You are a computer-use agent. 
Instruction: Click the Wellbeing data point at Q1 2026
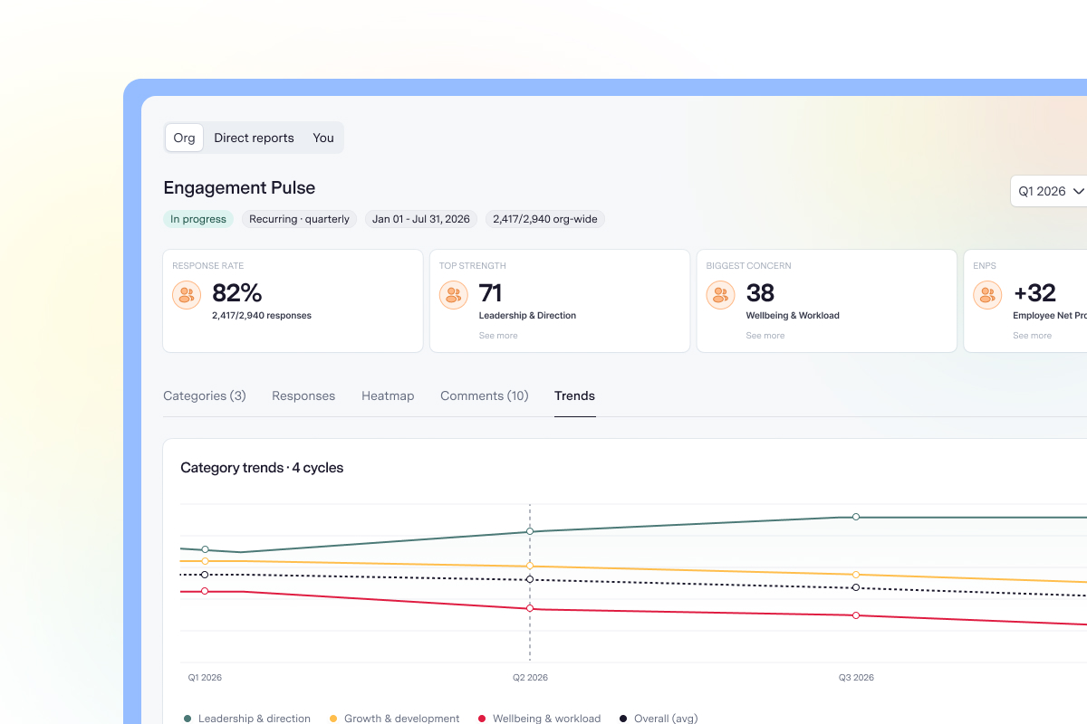[x=205, y=591]
